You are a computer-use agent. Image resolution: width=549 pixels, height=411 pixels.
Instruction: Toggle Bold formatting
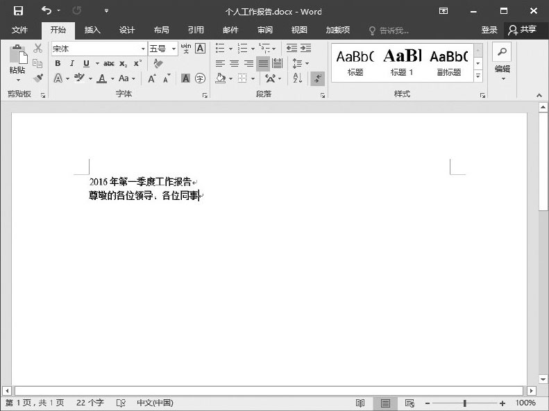point(58,63)
